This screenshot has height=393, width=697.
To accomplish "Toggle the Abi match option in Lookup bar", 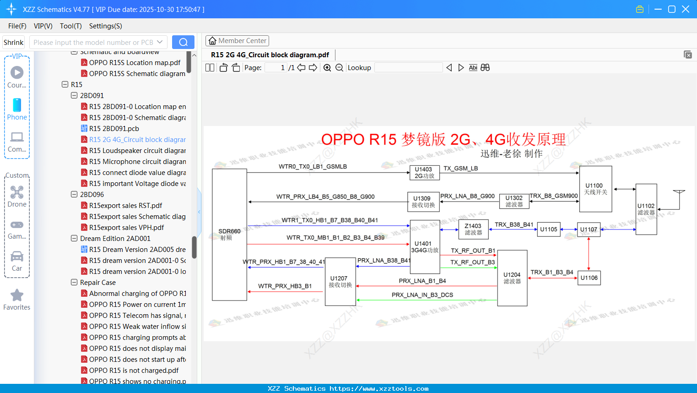I will point(473,67).
